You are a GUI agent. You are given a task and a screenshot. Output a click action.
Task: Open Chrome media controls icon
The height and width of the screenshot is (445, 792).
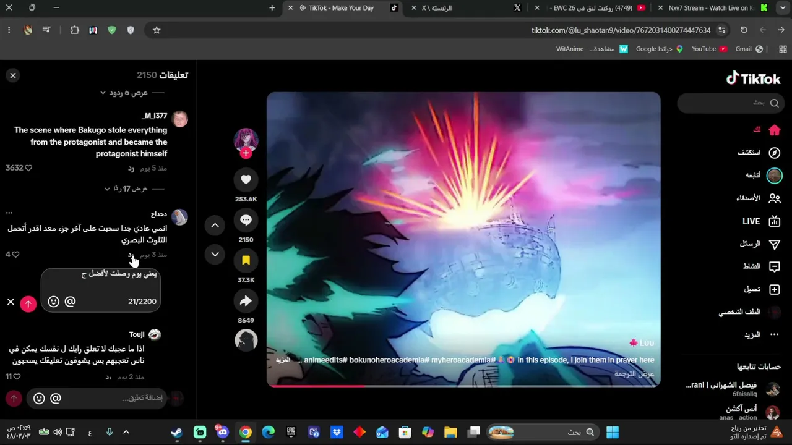[x=46, y=30]
